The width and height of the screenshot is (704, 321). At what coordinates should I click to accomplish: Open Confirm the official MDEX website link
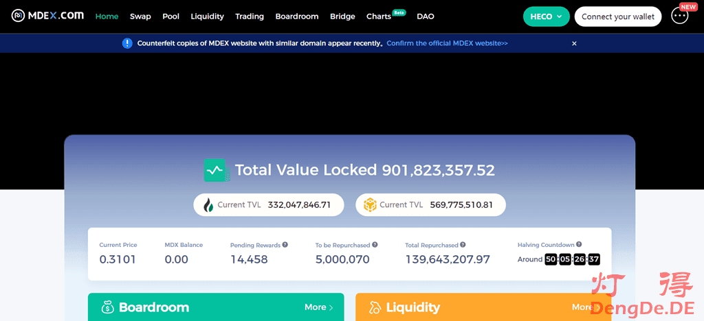pos(447,43)
